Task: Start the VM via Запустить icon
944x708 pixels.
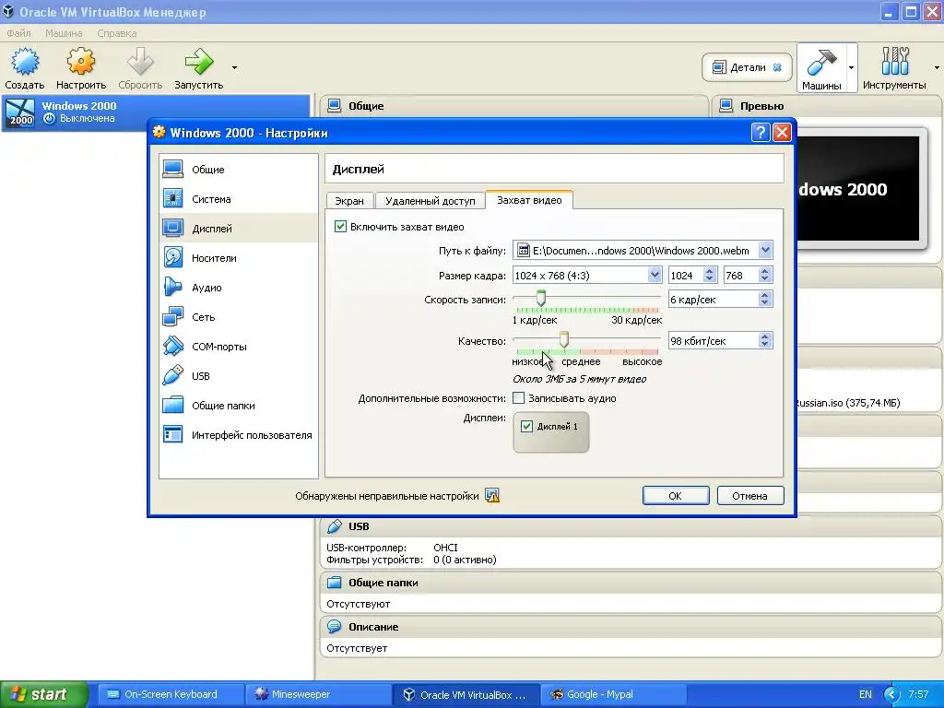Action: tap(199, 62)
